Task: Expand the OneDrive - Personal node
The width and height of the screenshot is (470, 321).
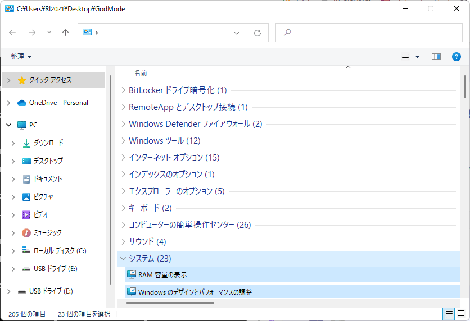Action: coord(8,103)
